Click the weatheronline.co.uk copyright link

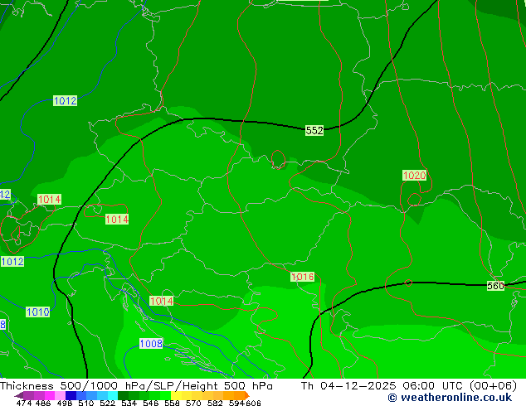coord(450,398)
